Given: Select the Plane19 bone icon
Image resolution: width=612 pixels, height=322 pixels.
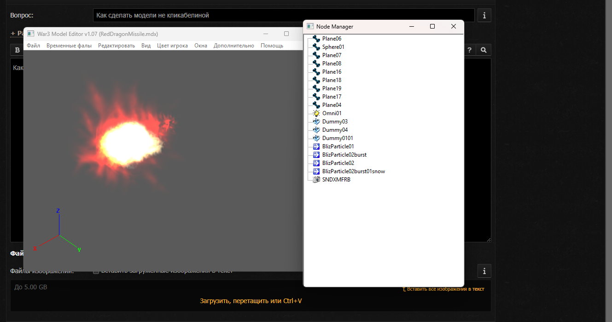Looking at the screenshot, I should (316, 88).
